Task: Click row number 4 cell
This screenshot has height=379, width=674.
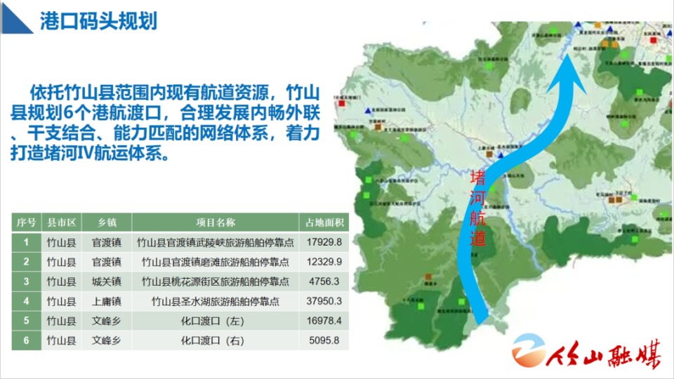Action: point(26,301)
